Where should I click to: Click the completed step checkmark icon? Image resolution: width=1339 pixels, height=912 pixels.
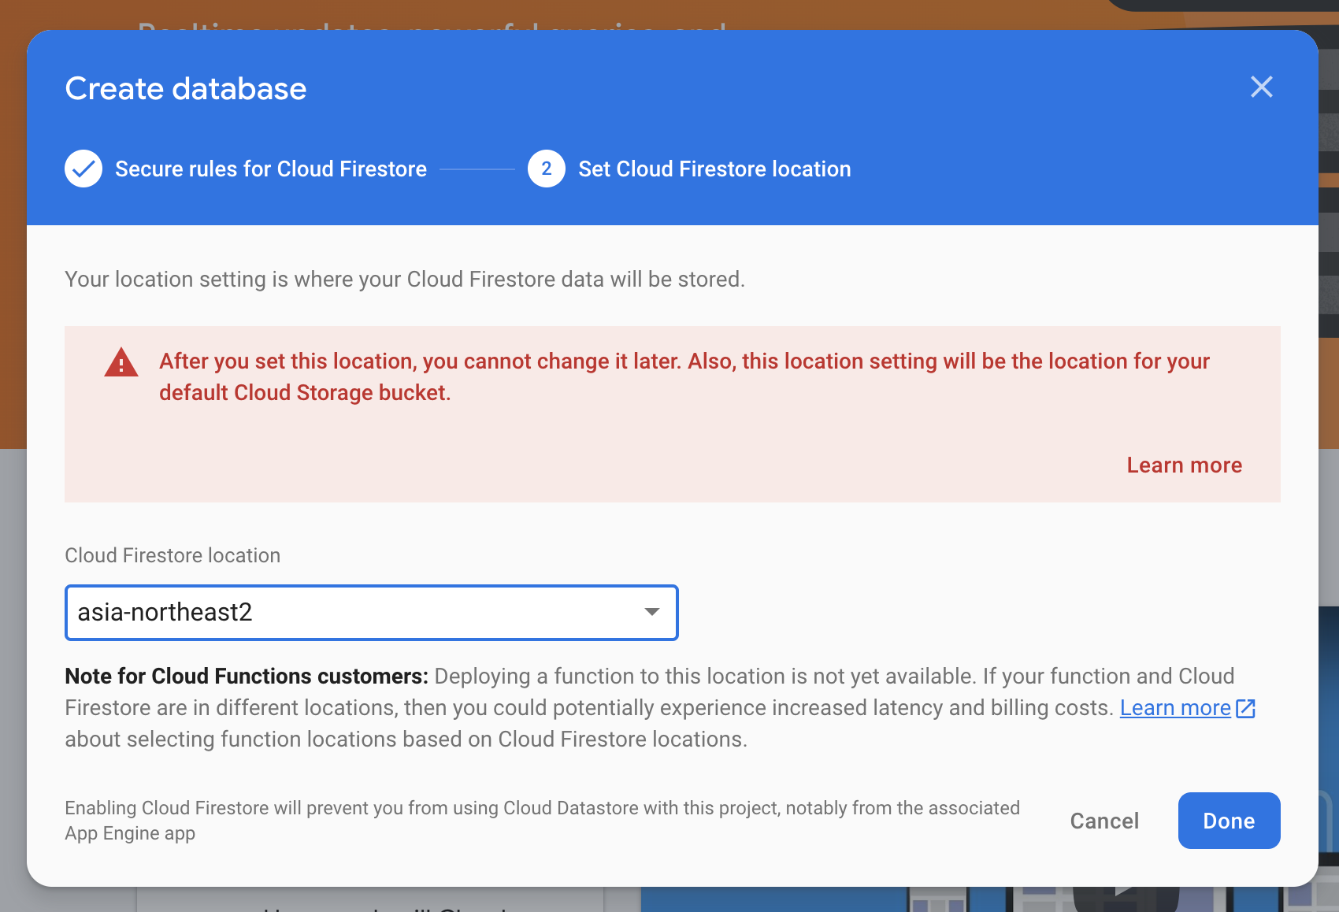(x=83, y=169)
